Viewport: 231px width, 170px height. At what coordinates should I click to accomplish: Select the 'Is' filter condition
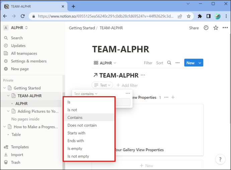89,102
